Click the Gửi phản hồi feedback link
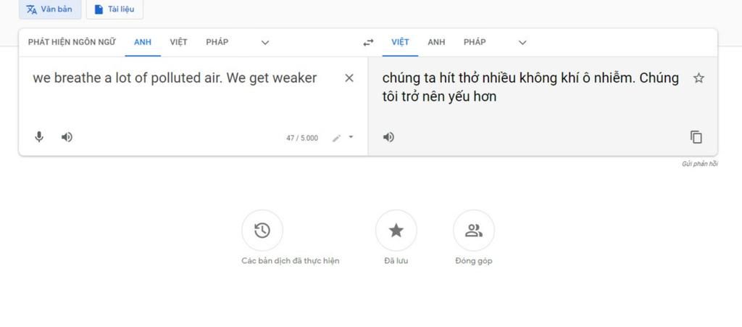 (699, 164)
